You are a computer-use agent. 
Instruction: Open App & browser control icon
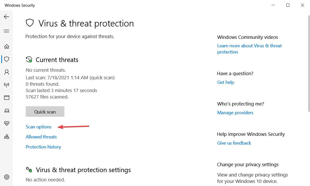pyautogui.click(x=7, y=98)
